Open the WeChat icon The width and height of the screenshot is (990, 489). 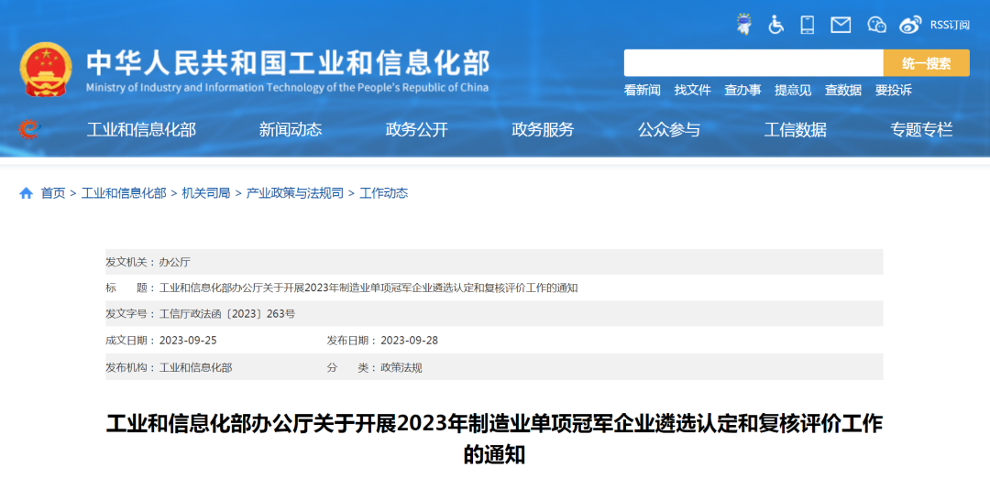(x=876, y=25)
